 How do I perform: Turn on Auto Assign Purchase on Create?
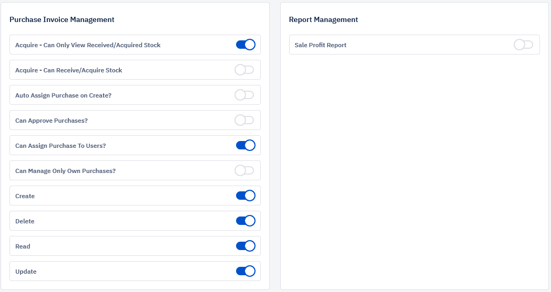[244, 95]
